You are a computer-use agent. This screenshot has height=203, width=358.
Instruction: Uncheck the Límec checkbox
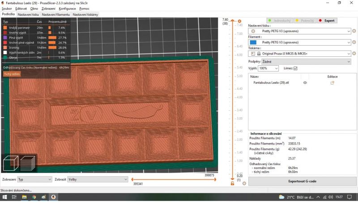(295, 68)
